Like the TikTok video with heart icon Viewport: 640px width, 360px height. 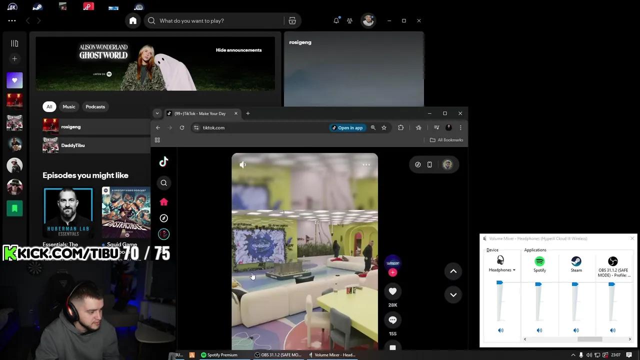pyautogui.click(x=392, y=291)
